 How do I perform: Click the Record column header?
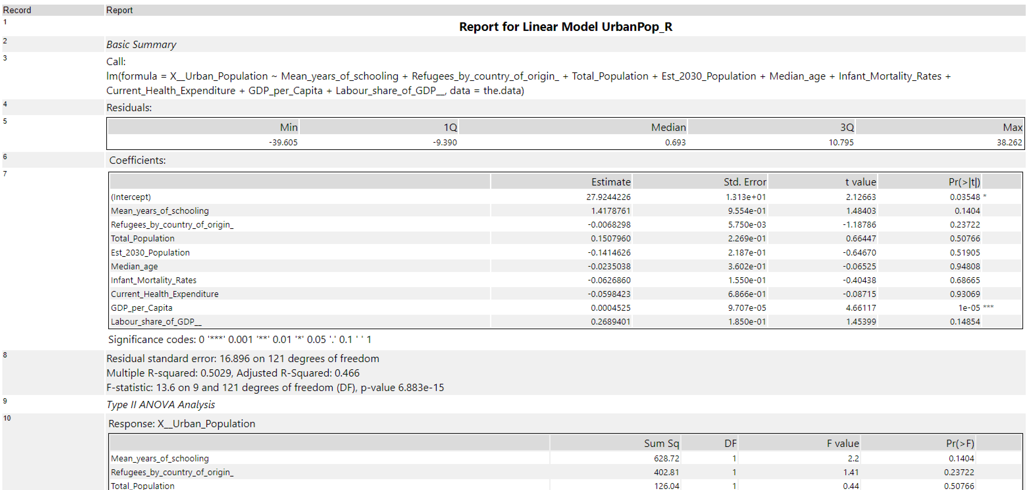click(x=17, y=10)
